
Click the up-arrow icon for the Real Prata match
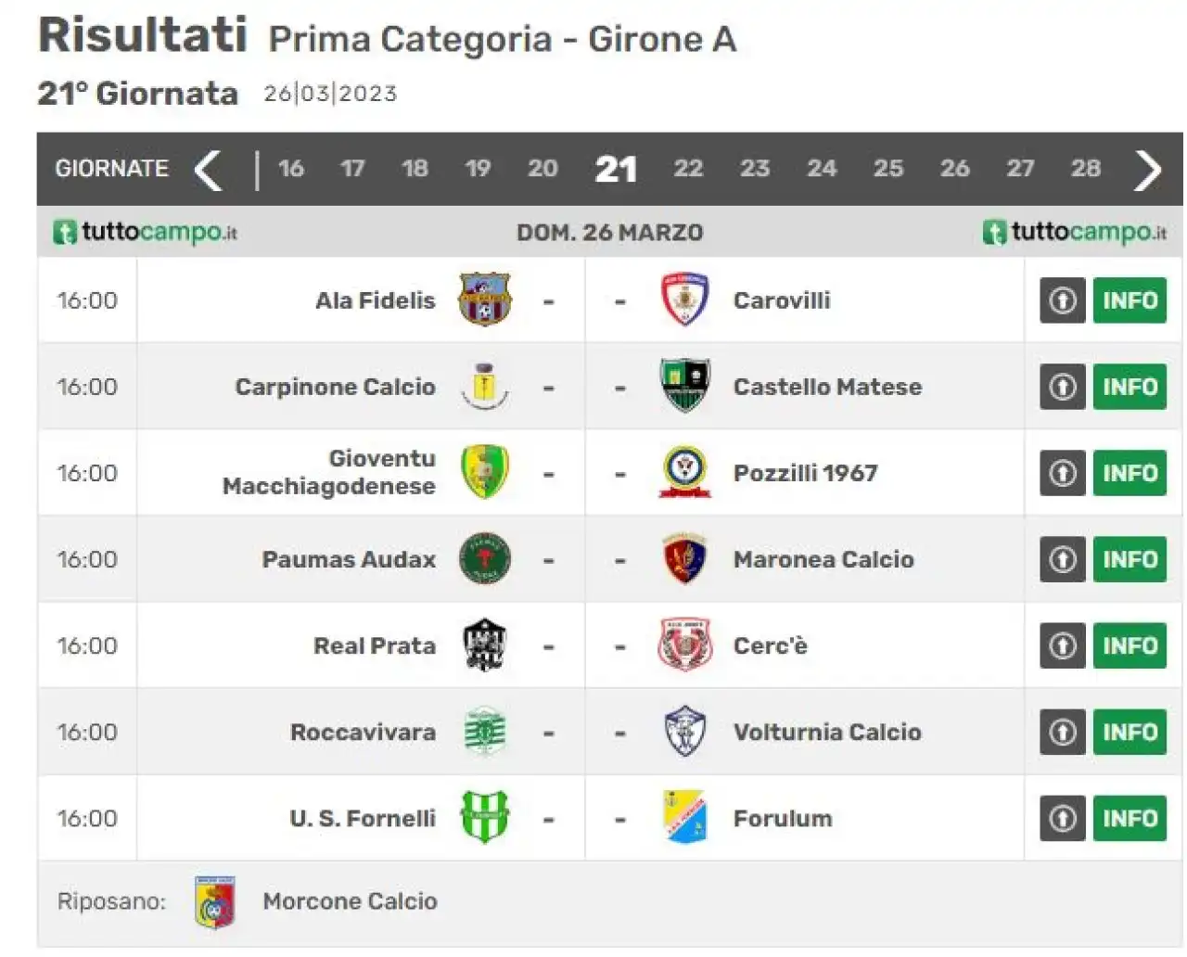click(1062, 645)
